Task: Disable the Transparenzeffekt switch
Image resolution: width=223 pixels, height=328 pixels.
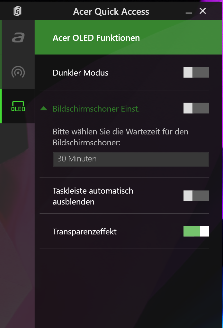Action: tap(196, 231)
